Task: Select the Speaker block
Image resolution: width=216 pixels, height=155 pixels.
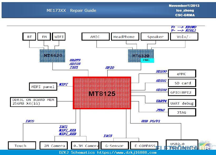Action: (x=155, y=37)
